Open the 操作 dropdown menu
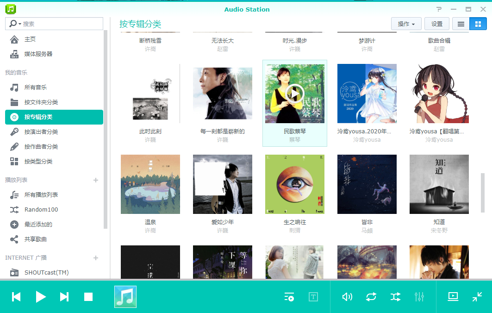Viewport: 492px width, 313px height. 406,24
